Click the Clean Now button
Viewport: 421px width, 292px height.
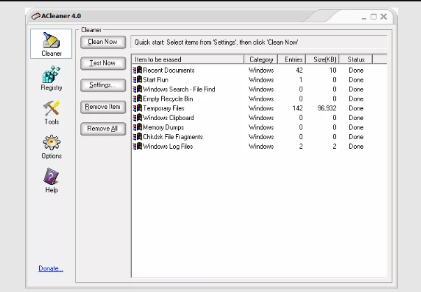point(103,42)
